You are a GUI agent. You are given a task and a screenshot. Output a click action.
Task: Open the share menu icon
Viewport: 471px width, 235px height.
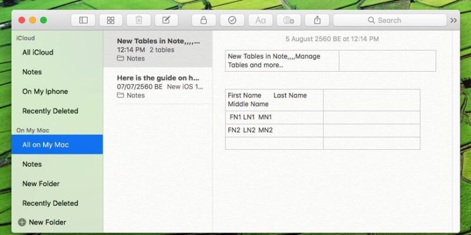pyautogui.click(x=317, y=20)
